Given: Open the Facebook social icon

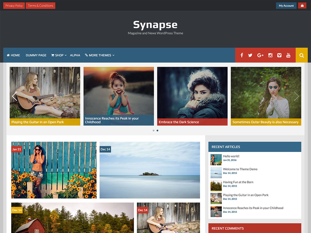Looking at the screenshot, I should (242, 55).
